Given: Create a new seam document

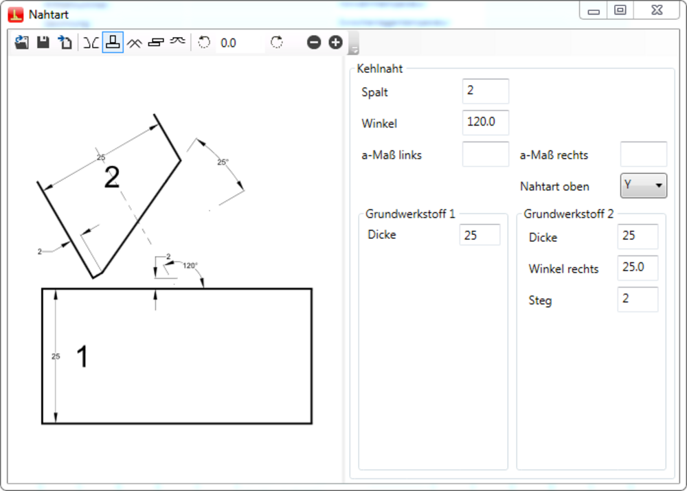Looking at the screenshot, I should (63, 42).
